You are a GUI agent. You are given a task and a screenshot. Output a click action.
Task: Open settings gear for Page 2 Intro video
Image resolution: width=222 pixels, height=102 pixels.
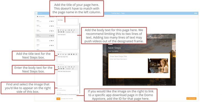click(x=51, y=26)
